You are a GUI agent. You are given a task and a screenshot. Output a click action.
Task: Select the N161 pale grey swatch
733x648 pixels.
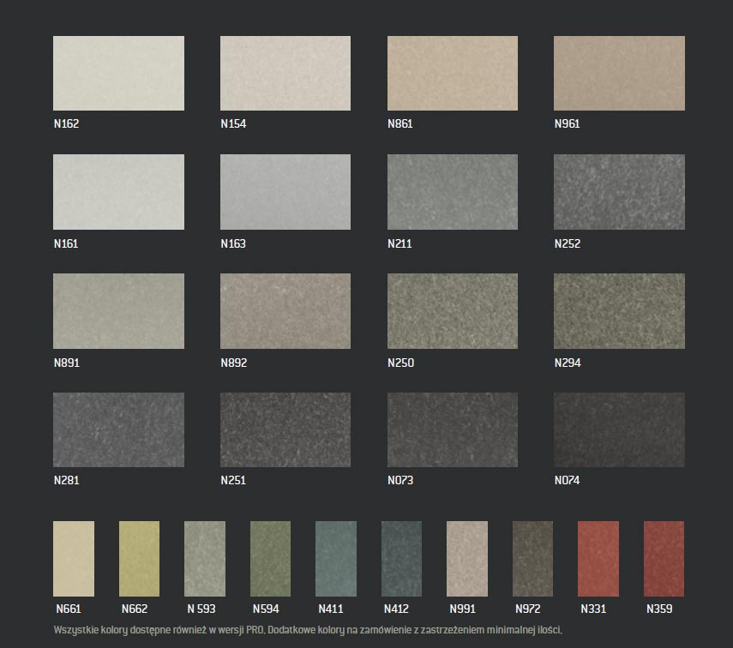pos(118,192)
